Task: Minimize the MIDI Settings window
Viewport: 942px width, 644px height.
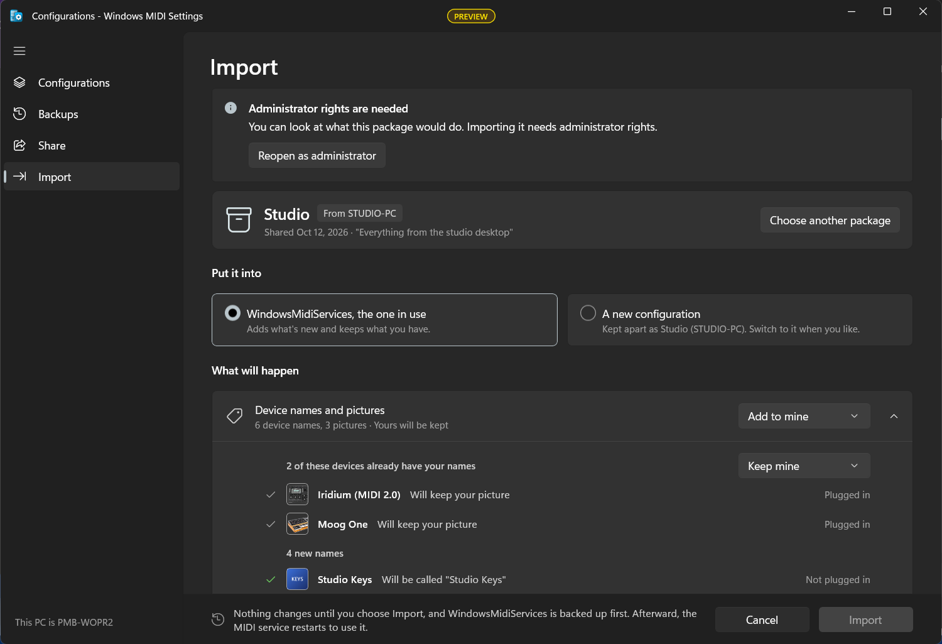Action: click(x=852, y=11)
